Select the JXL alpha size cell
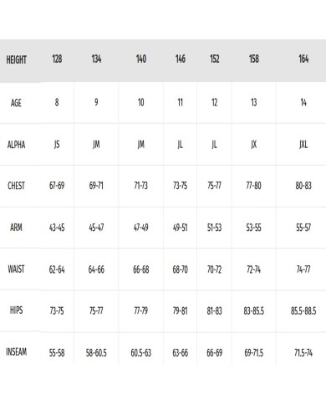Viewport: 326px width, 405px height. tap(303, 144)
